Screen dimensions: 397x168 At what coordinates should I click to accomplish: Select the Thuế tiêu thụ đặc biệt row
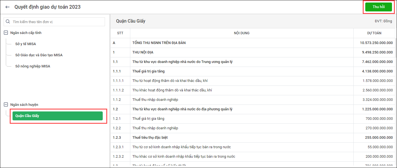(150, 138)
